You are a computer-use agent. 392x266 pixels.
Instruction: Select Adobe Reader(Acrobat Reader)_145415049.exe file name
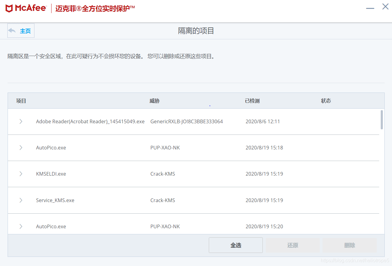click(90, 121)
